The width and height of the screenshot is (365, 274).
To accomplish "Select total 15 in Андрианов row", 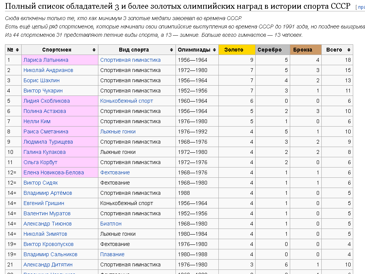I will point(348,70).
